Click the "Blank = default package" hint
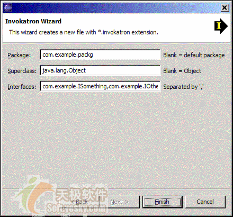The height and width of the screenshot is (217, 233). 194,55
